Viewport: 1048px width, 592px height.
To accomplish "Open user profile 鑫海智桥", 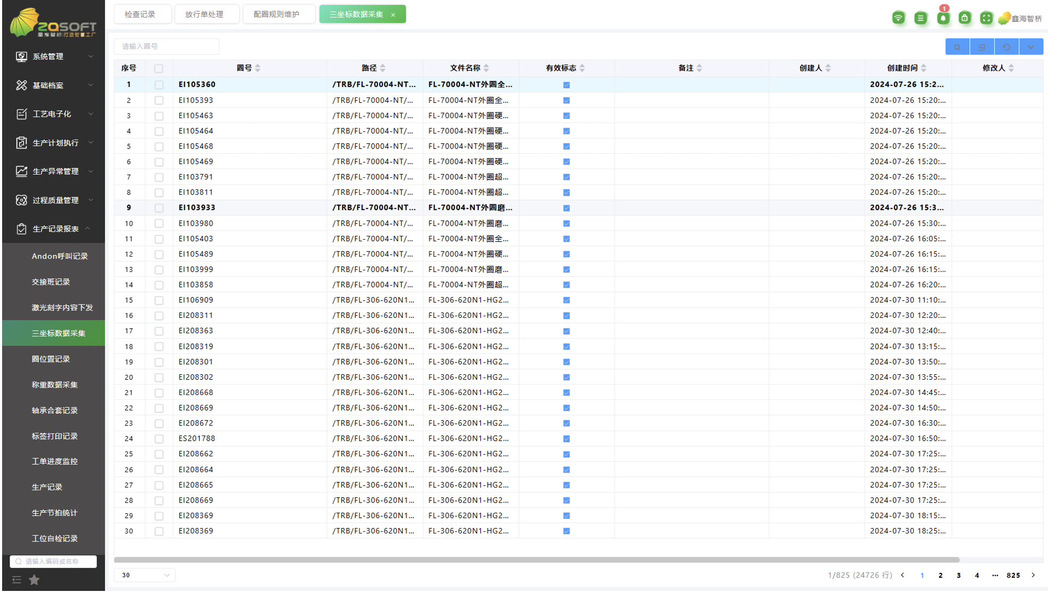I will coord(1020,19).
